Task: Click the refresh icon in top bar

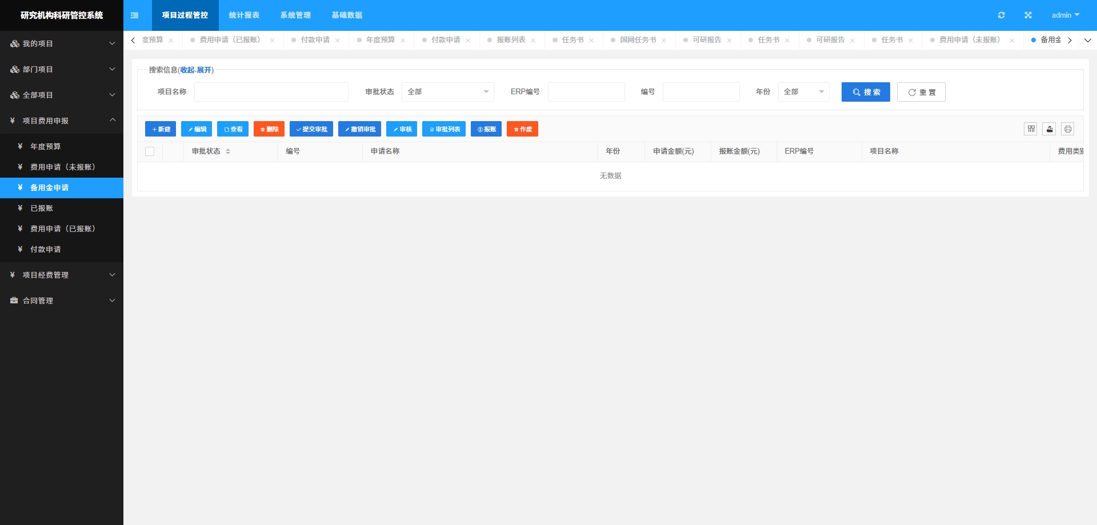Action: click(x=1001, y=15)
